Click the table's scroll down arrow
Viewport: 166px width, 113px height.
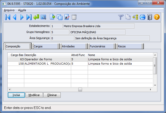(155, 85)
